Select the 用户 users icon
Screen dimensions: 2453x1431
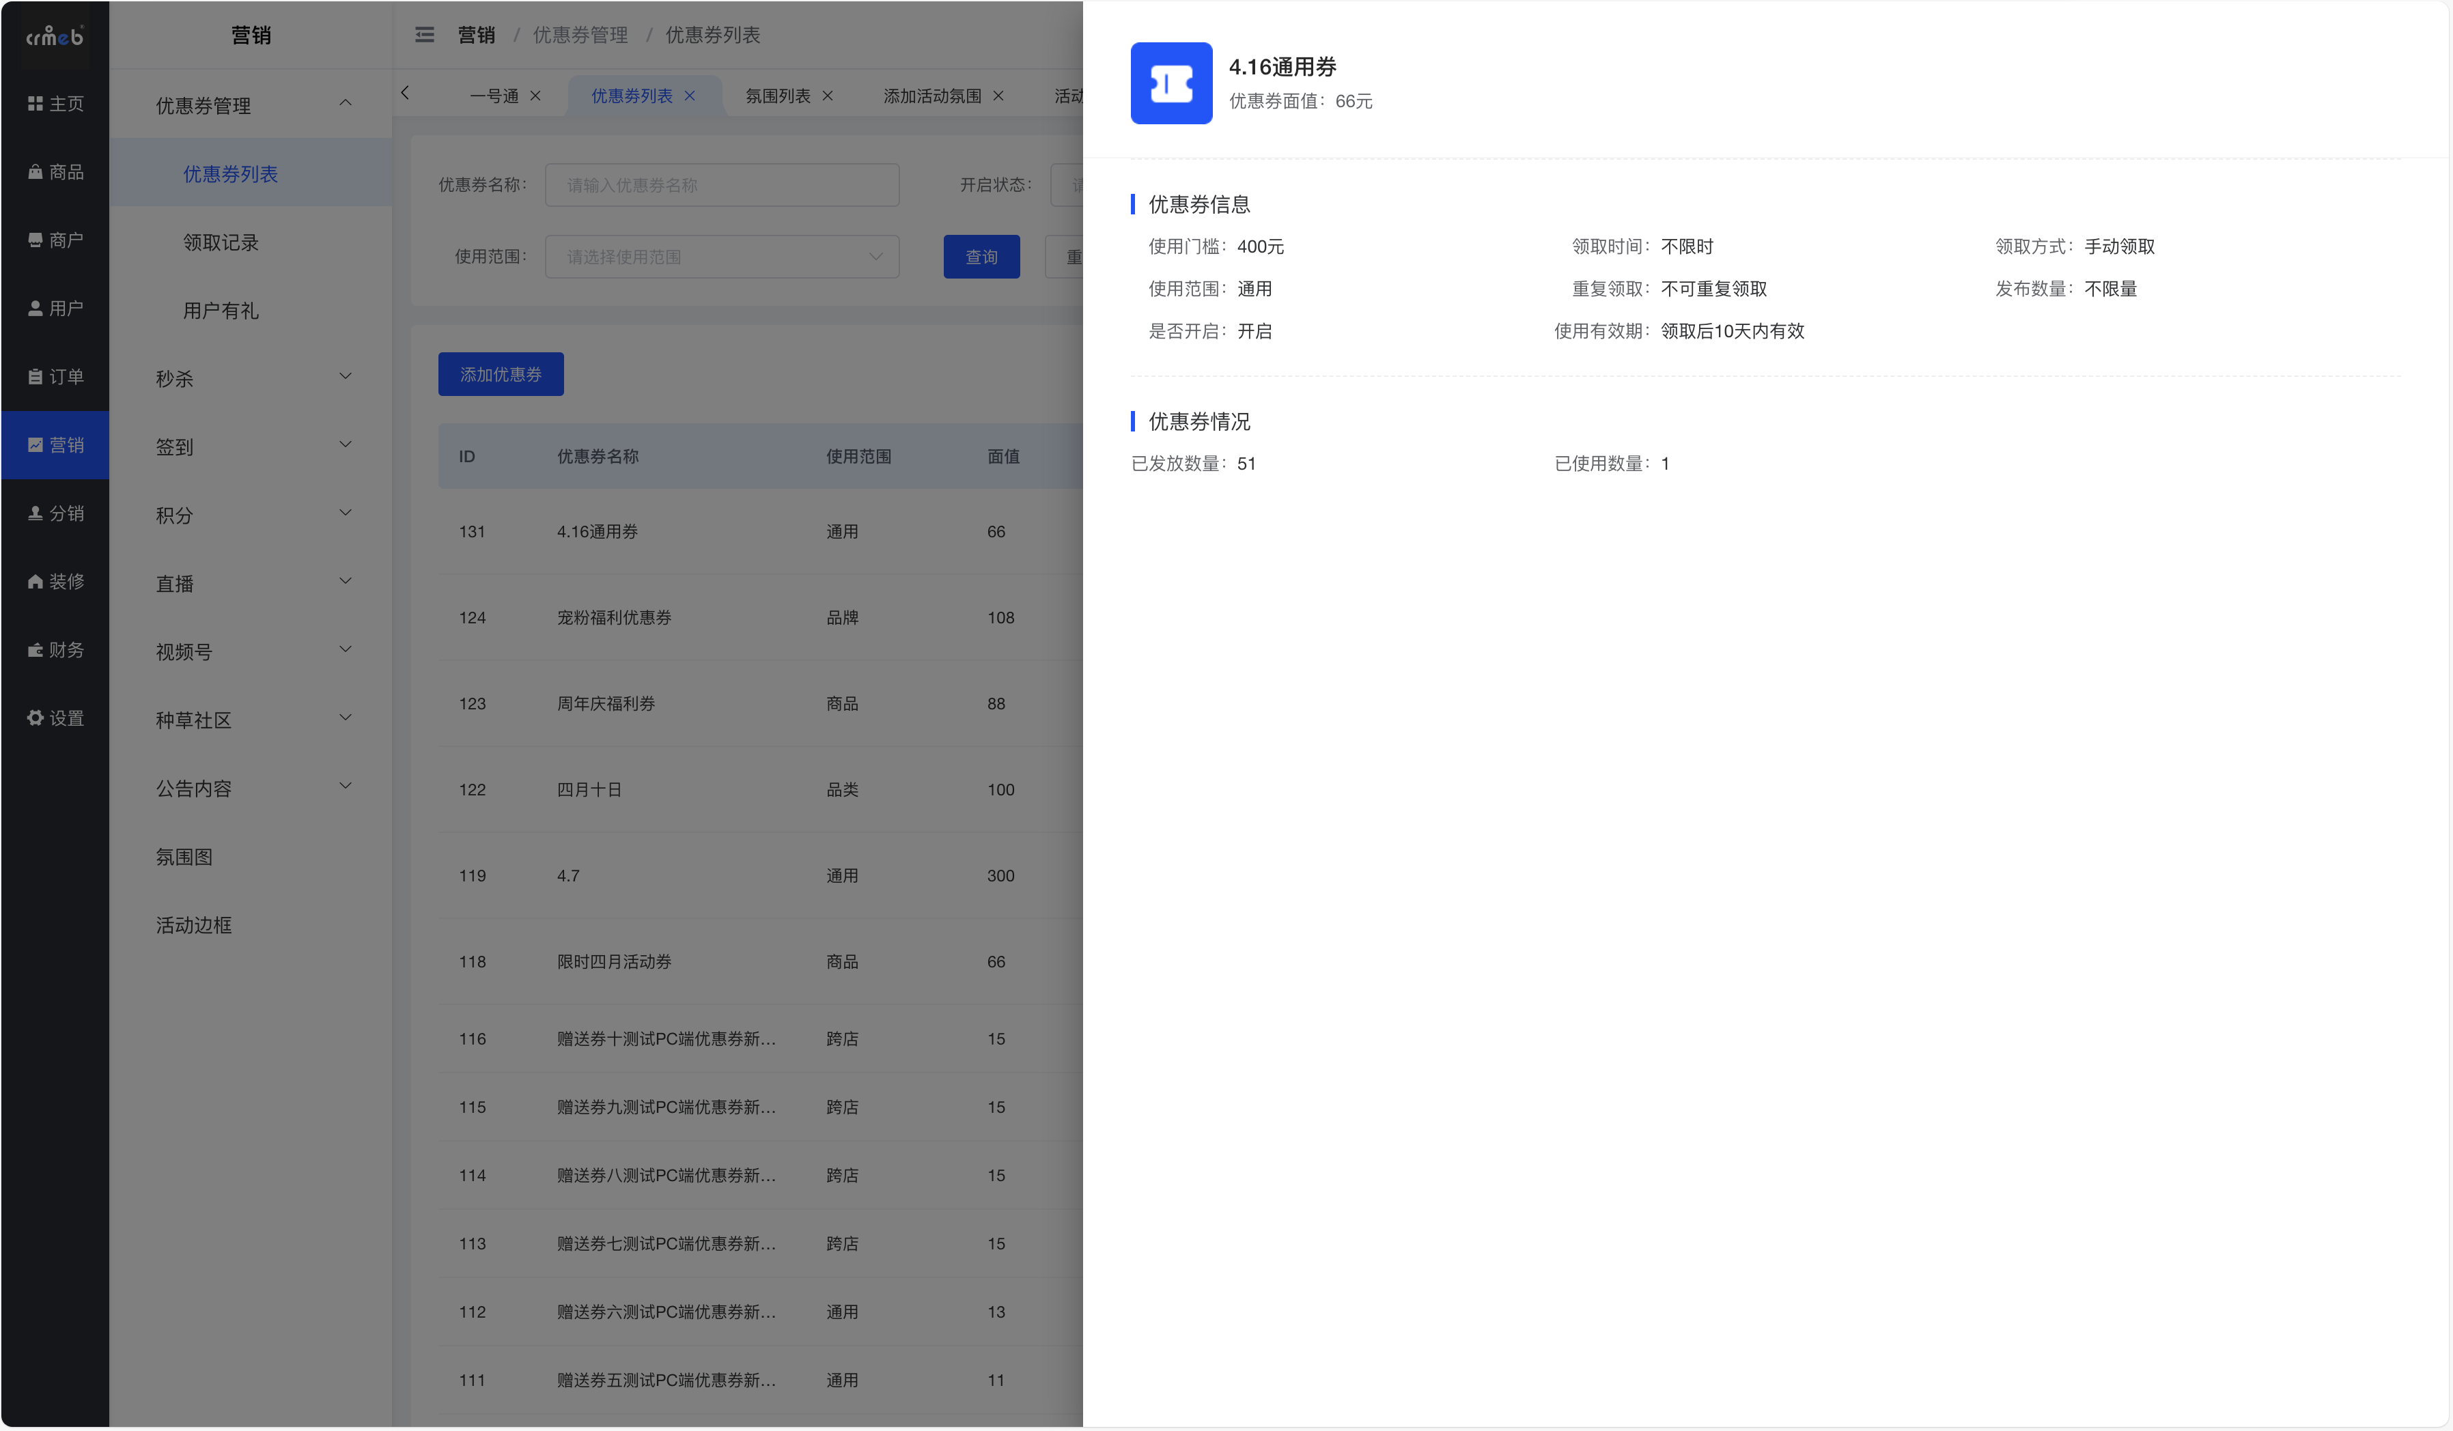55,308
